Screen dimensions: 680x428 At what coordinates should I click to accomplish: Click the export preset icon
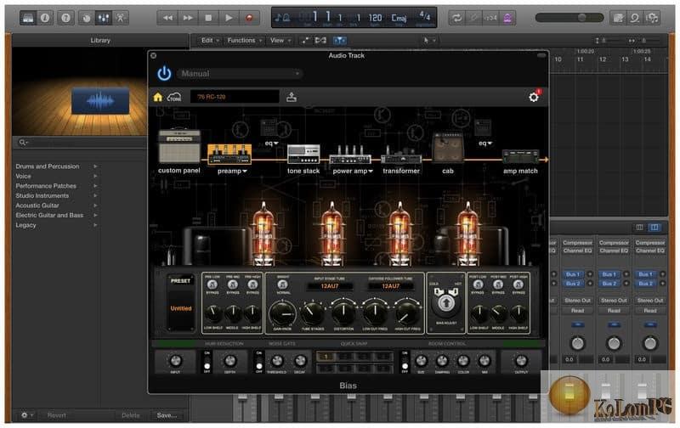coord(292,97)
